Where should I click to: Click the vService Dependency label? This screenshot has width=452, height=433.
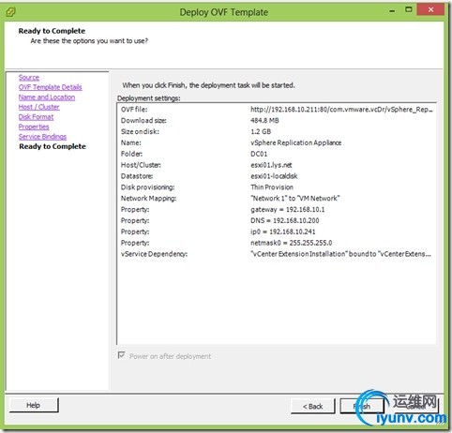point(154,254)
